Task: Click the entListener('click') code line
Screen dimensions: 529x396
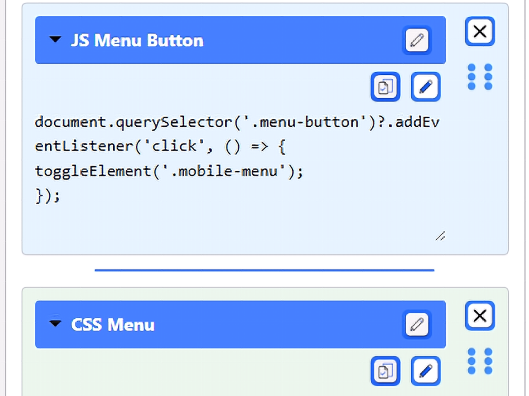Action: [x=160, y=147]
